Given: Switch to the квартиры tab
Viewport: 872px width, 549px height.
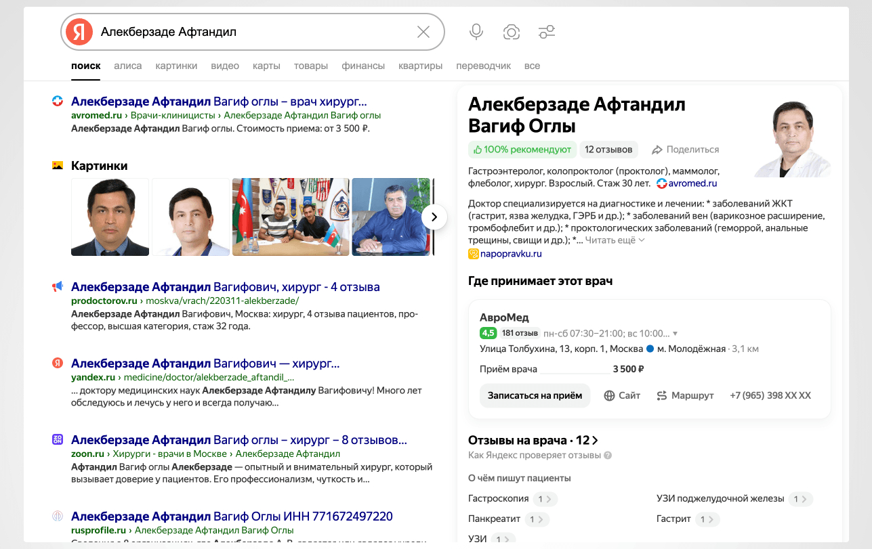Looking at the screenshot, I should click(x=421, y=66).
